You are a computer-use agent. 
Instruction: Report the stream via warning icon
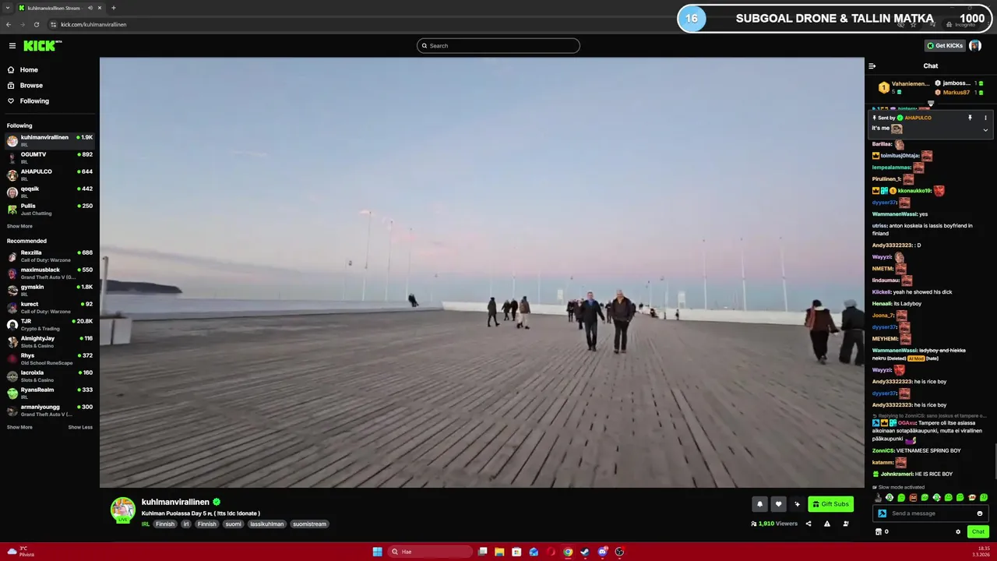[827, 524]
